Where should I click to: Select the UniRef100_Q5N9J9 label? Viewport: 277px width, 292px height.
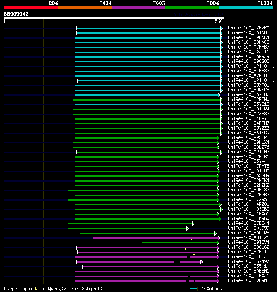click(x=248, y=56)
